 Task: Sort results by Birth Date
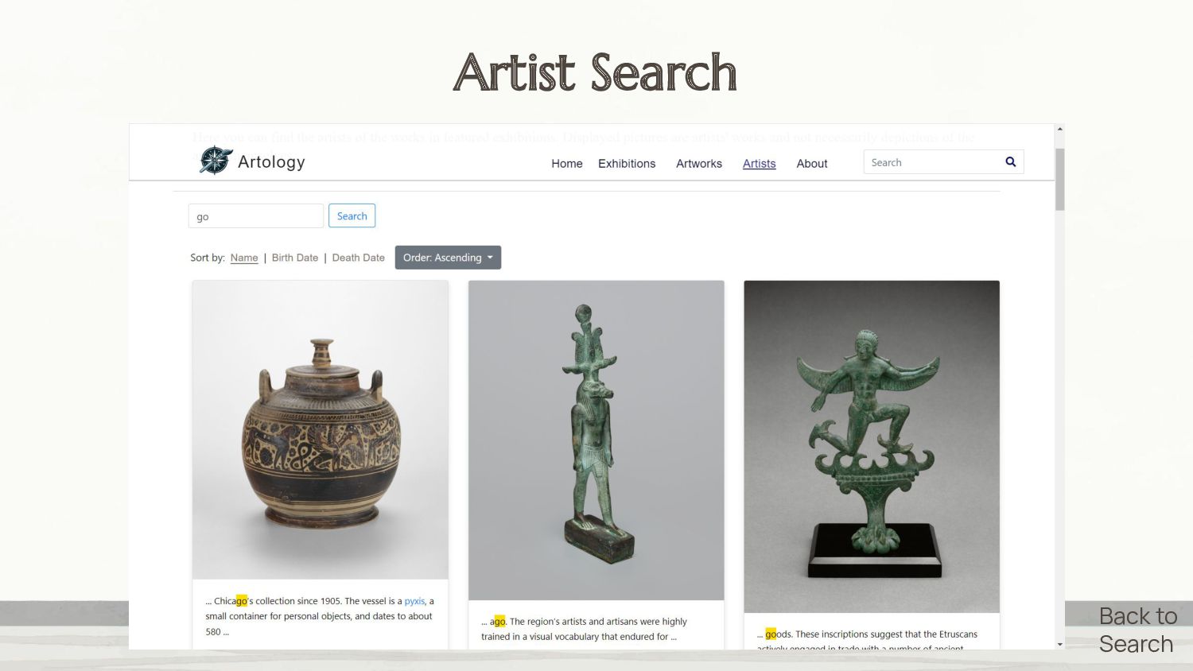295,258
